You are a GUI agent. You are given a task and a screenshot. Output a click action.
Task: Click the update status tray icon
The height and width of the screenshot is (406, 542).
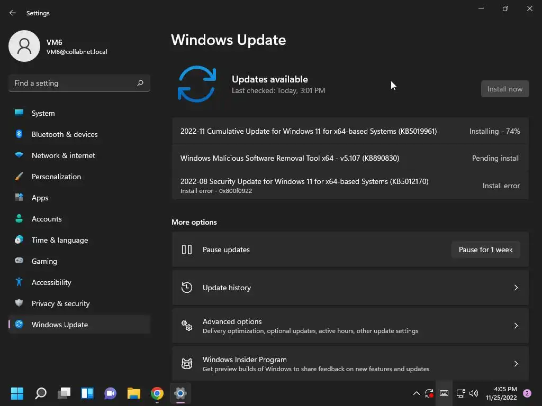point(429,393)
